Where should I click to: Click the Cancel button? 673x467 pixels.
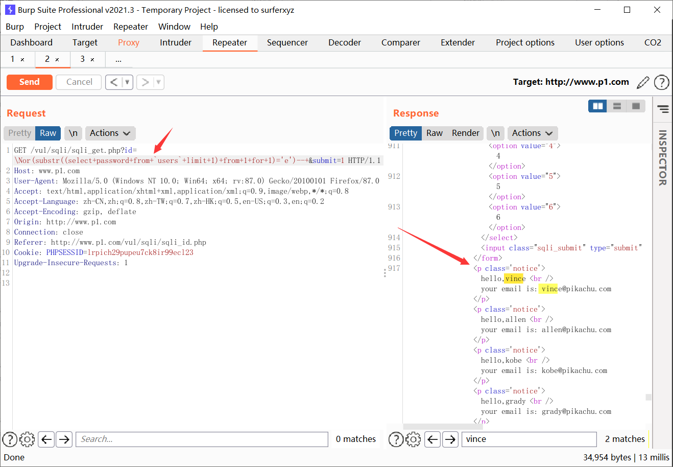point(79,82)
